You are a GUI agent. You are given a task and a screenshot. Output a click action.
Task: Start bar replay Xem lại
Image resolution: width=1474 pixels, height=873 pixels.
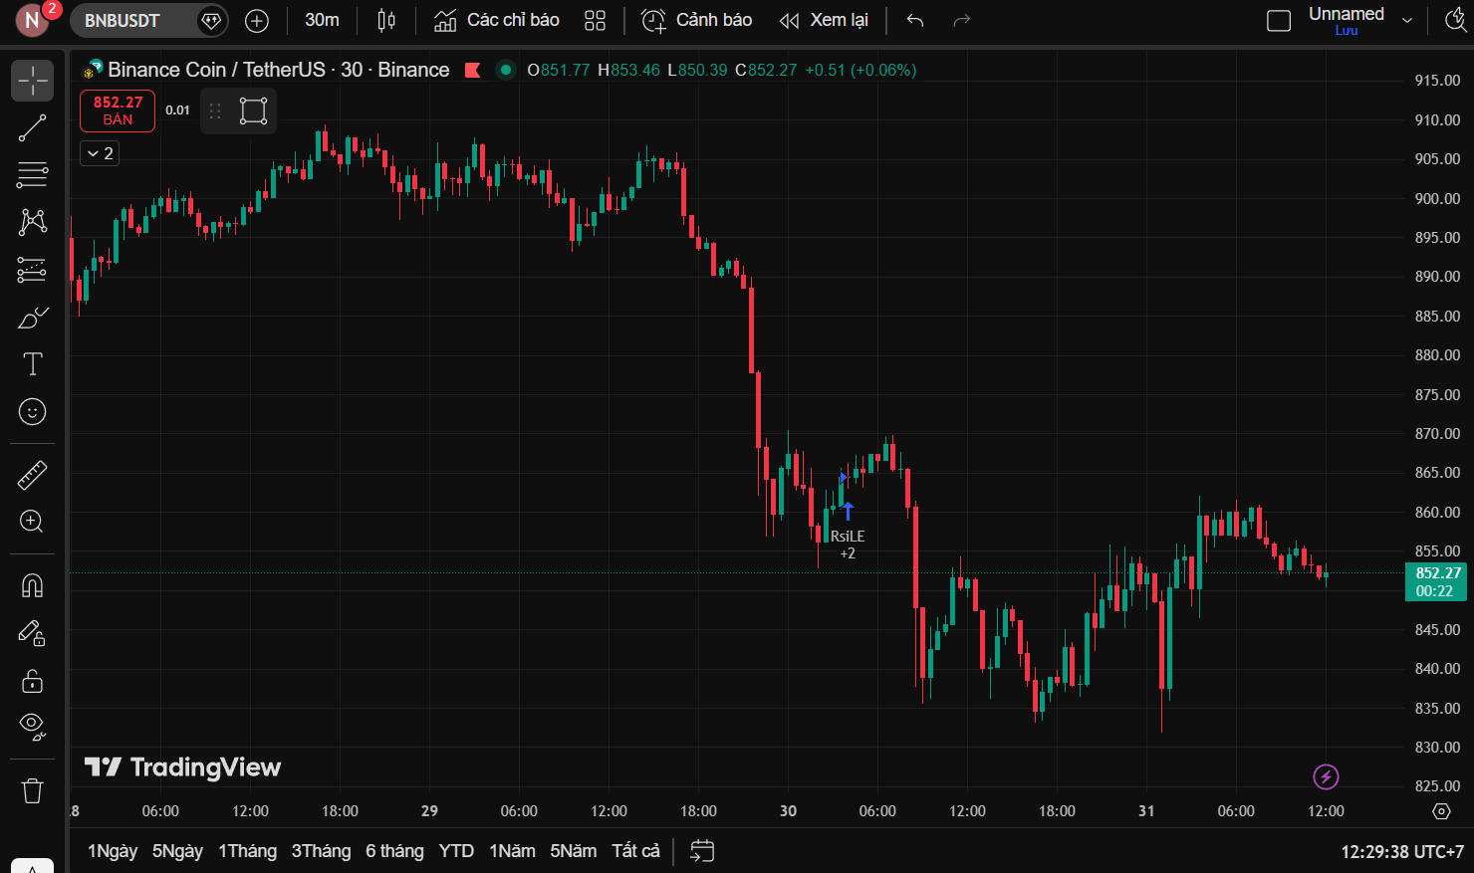[x=824, y=20]
